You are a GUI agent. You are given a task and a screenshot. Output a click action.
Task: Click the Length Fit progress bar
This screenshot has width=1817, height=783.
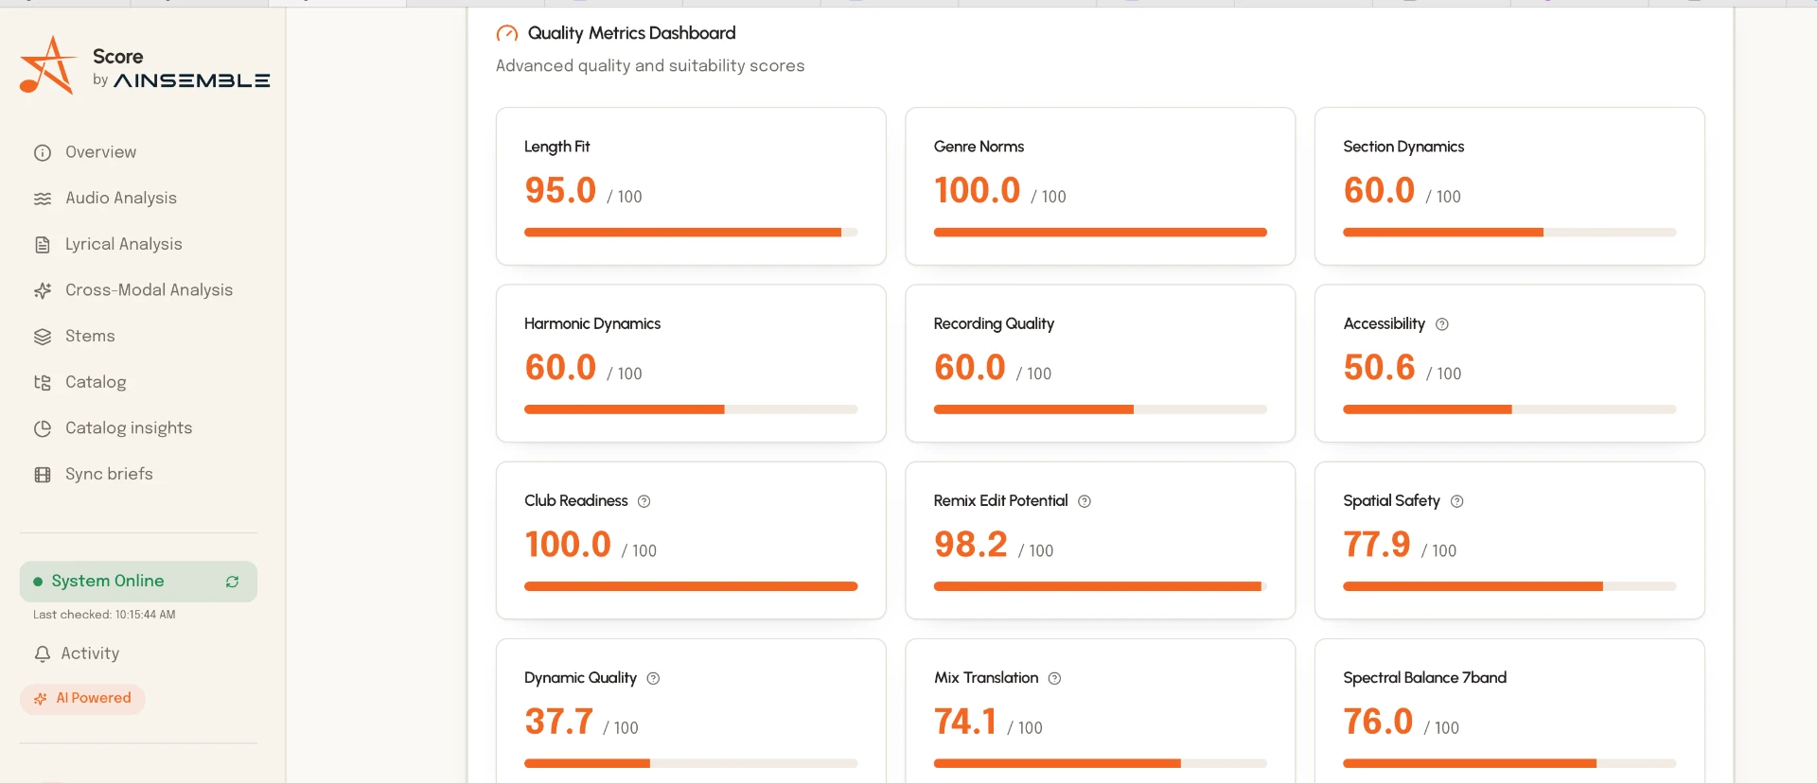(691, 233)
